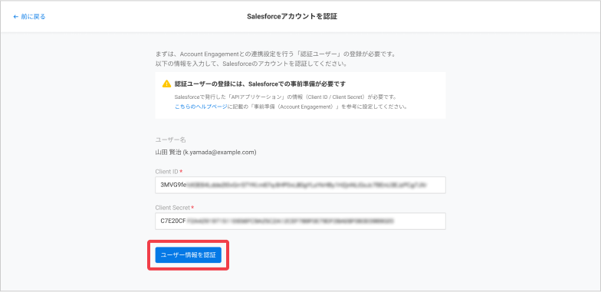Click the left arrow back icon

(x=15, y=17)
